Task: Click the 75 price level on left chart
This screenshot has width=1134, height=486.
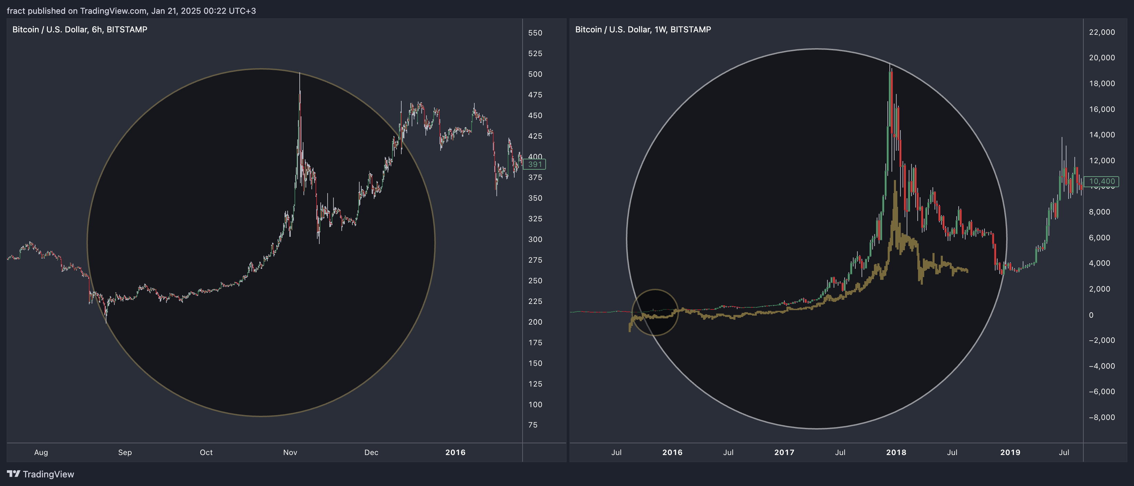Action: pyautogui.click(x=533, y=425)
